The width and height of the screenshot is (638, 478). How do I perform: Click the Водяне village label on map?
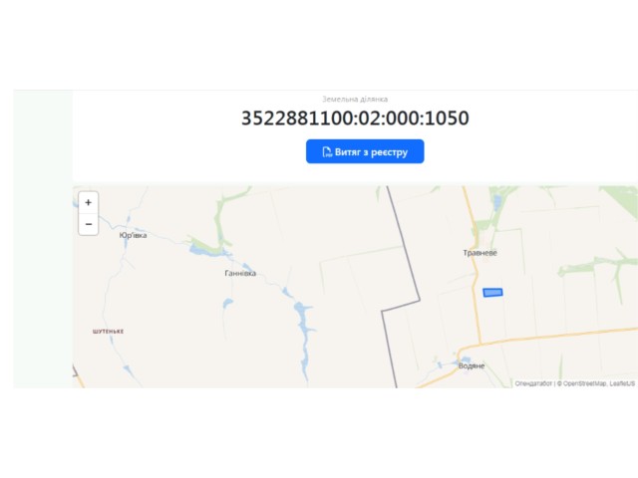(x=472, y=365)
